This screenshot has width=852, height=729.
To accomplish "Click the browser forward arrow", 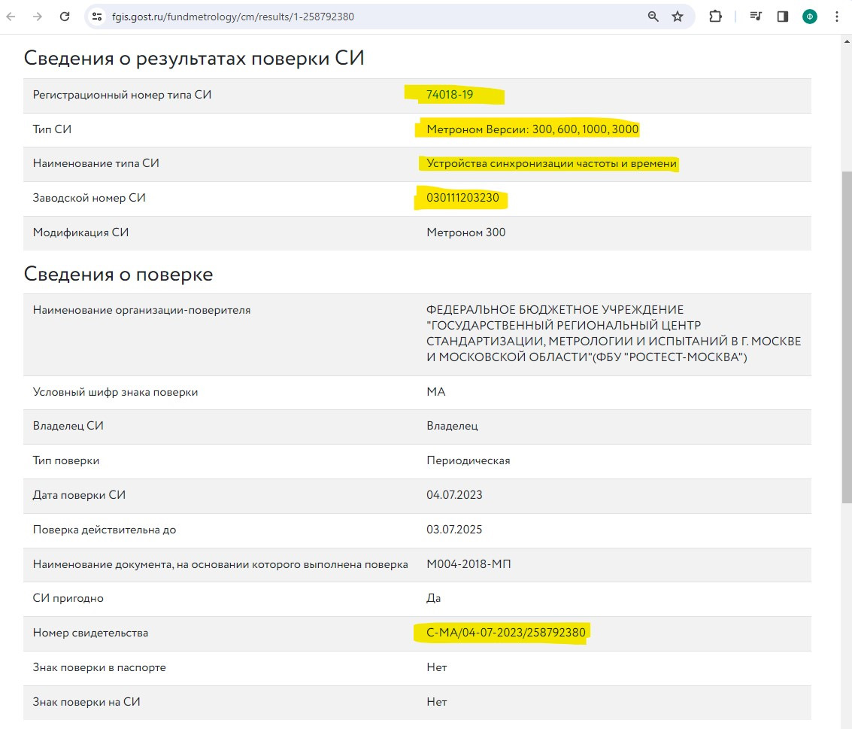I will (37, 17).
